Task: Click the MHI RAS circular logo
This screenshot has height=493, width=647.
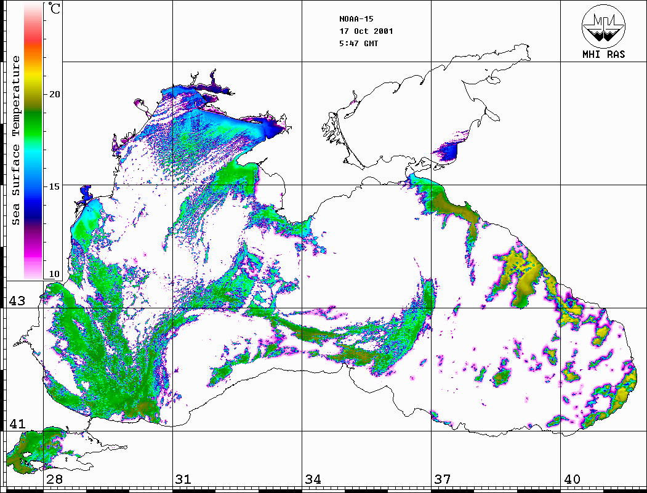Action: tap(604, 26)
